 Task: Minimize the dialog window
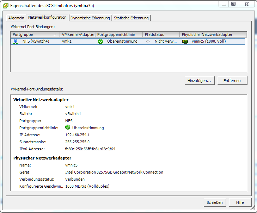tap(224, 4)
